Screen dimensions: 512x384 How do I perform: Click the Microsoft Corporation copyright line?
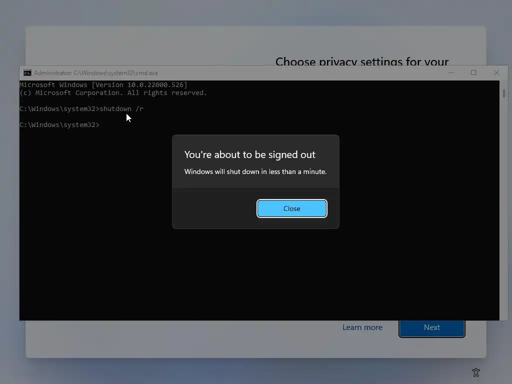[113, 92]
